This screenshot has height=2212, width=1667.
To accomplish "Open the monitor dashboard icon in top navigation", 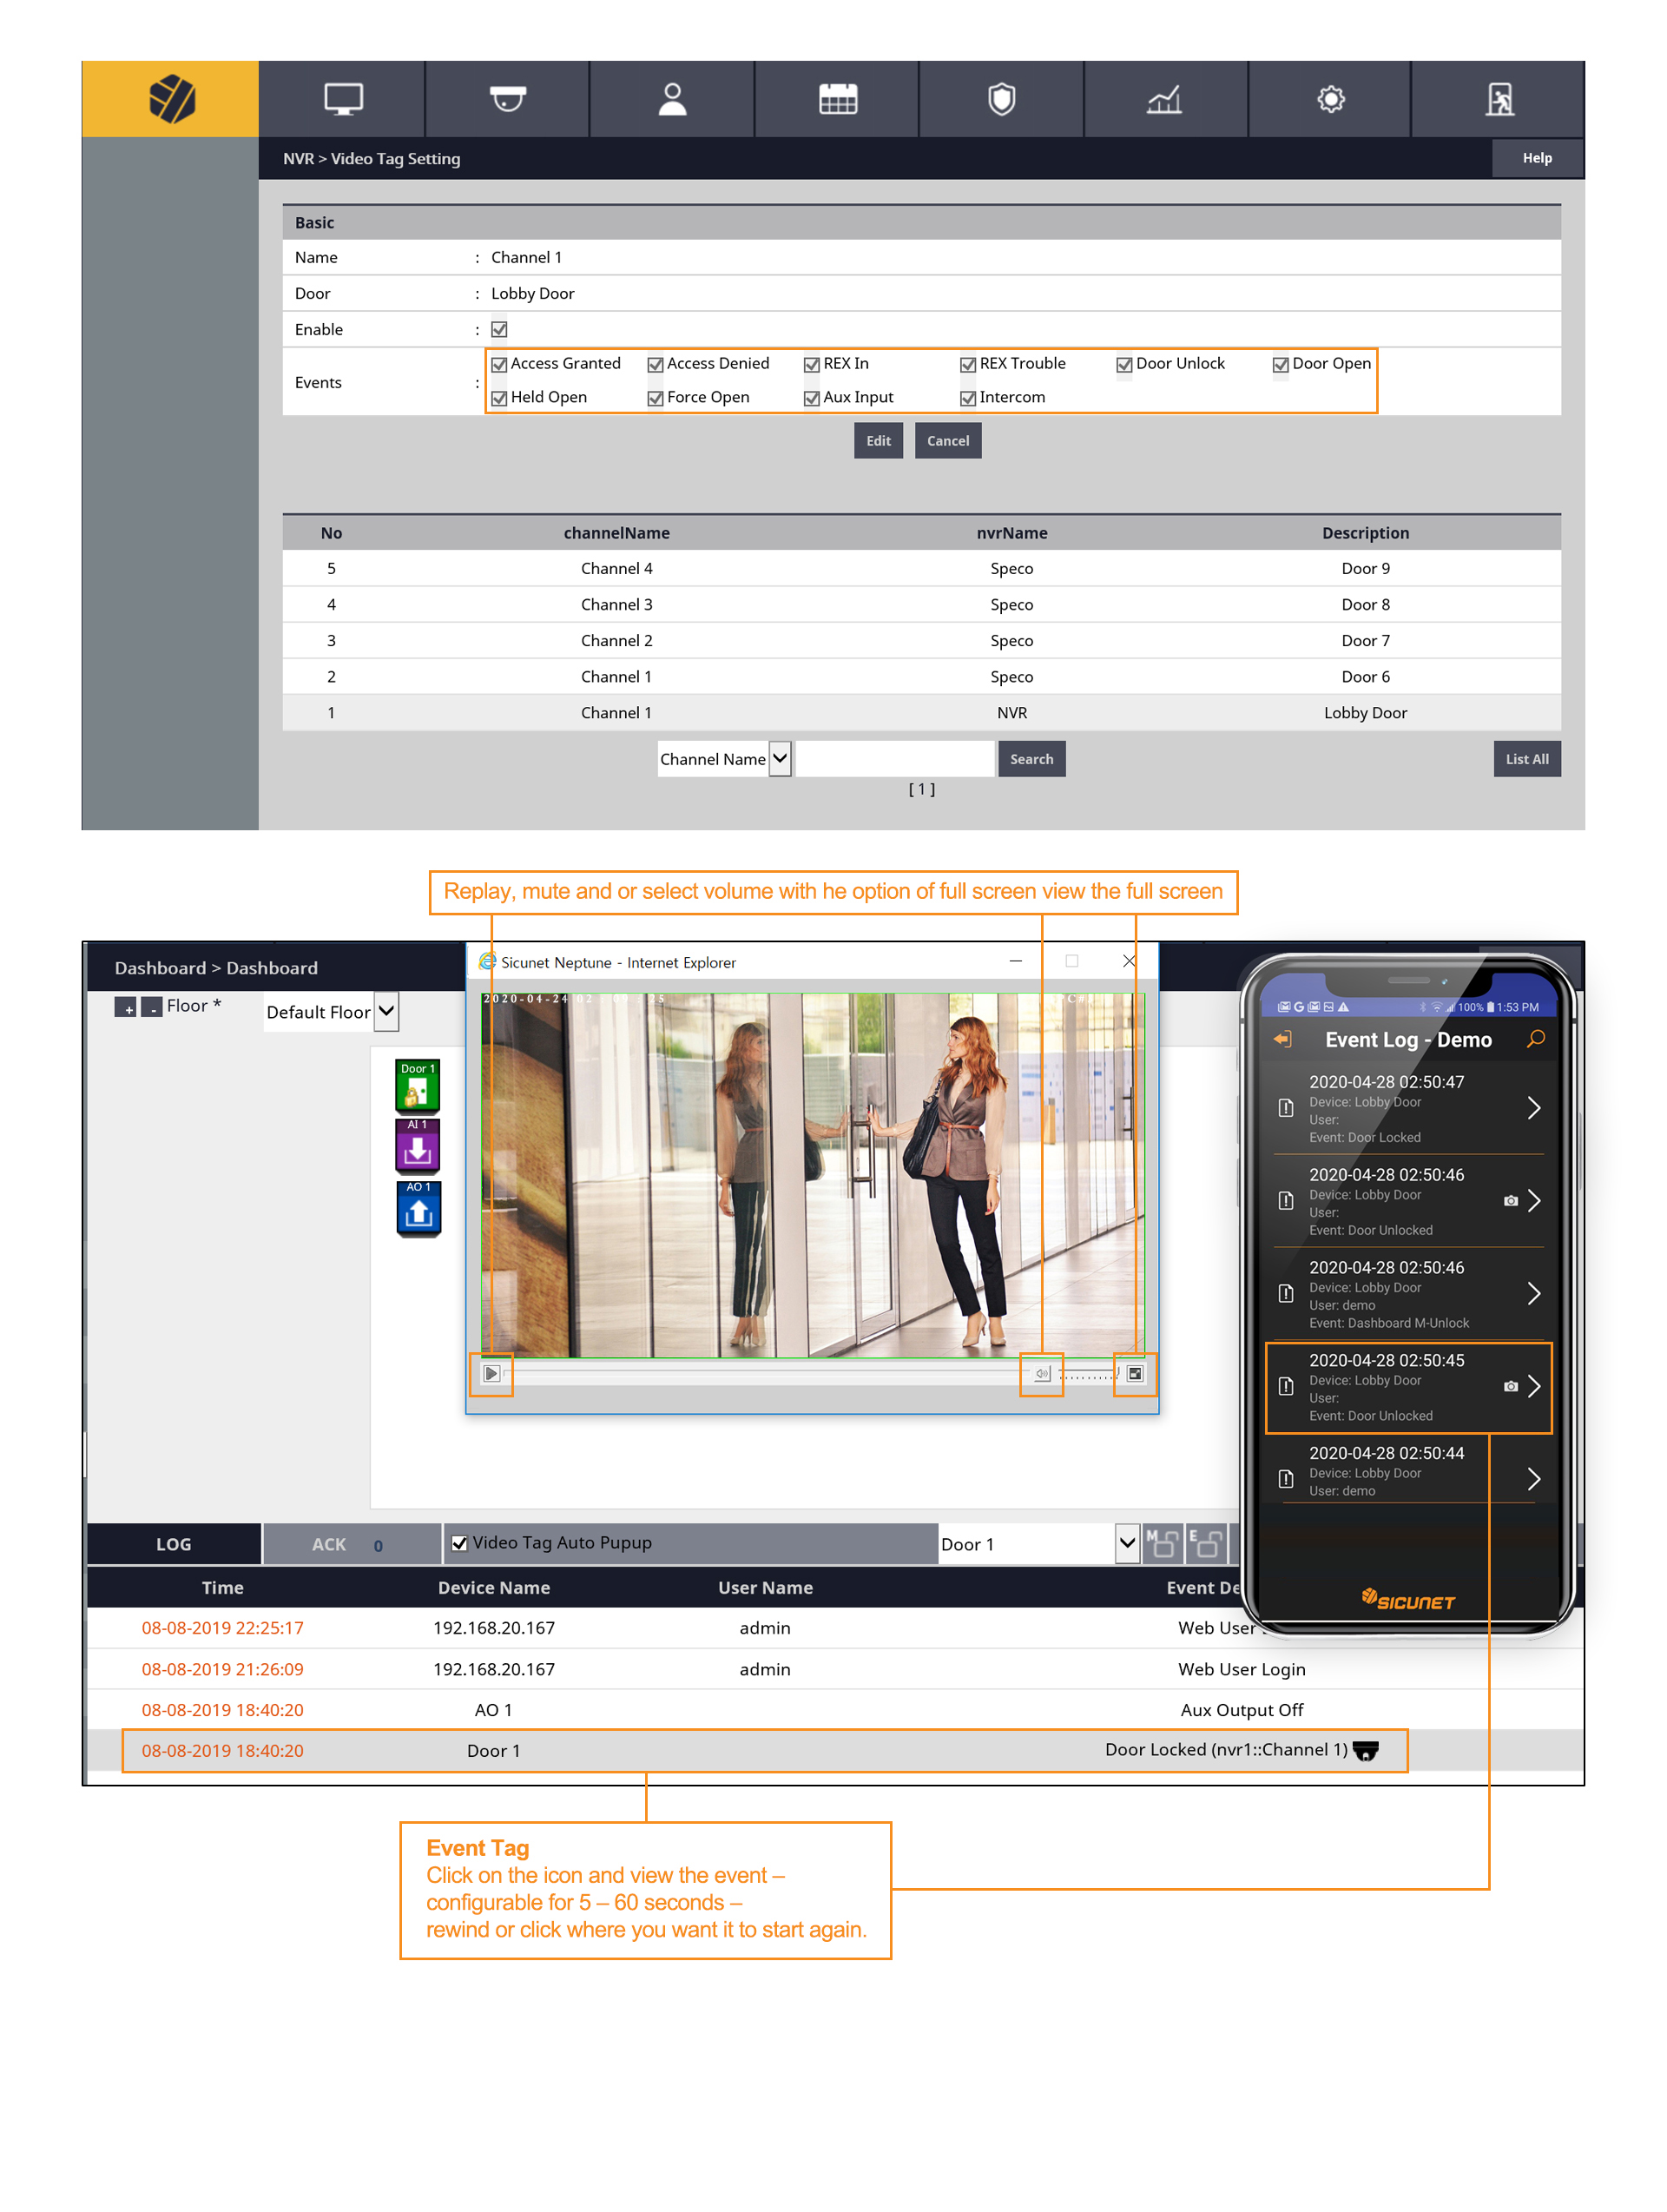I will point(342,99).
